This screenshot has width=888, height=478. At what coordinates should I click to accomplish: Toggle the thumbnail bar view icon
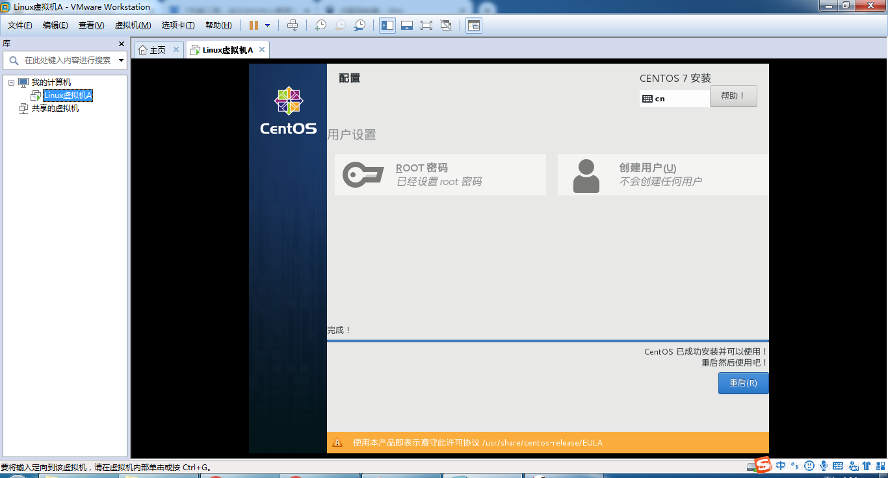(407, 25)
